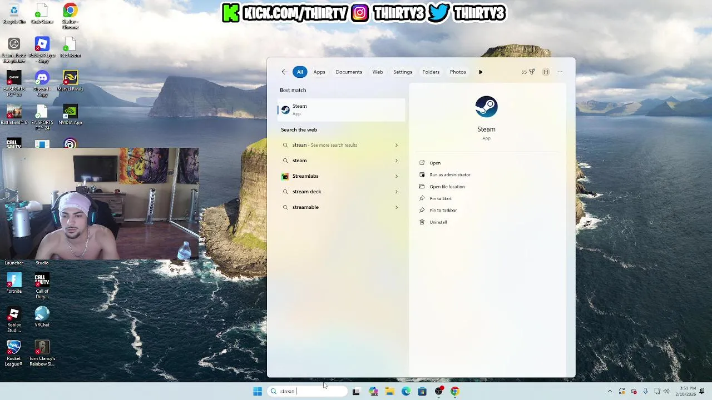This screenshot has width=712, height=400.
Task: Open Discord - Copy desktop icon
Action: pos(42,83)
